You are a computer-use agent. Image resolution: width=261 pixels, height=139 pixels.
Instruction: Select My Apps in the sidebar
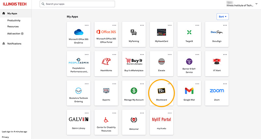pyautogui.click(x=16, y=13)
